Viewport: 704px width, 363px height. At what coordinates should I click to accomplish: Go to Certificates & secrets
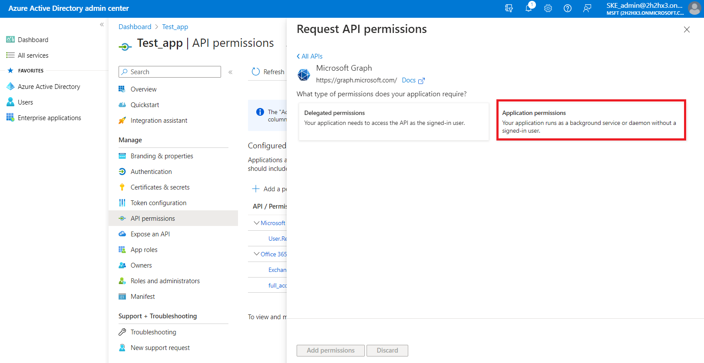pyautogui.click(x=160, y=187)
